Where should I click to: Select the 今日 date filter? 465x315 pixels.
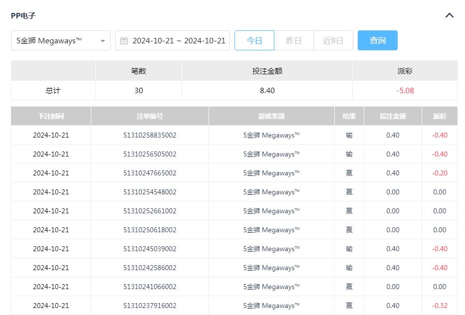pyautogui.click(x=254, y=40)
